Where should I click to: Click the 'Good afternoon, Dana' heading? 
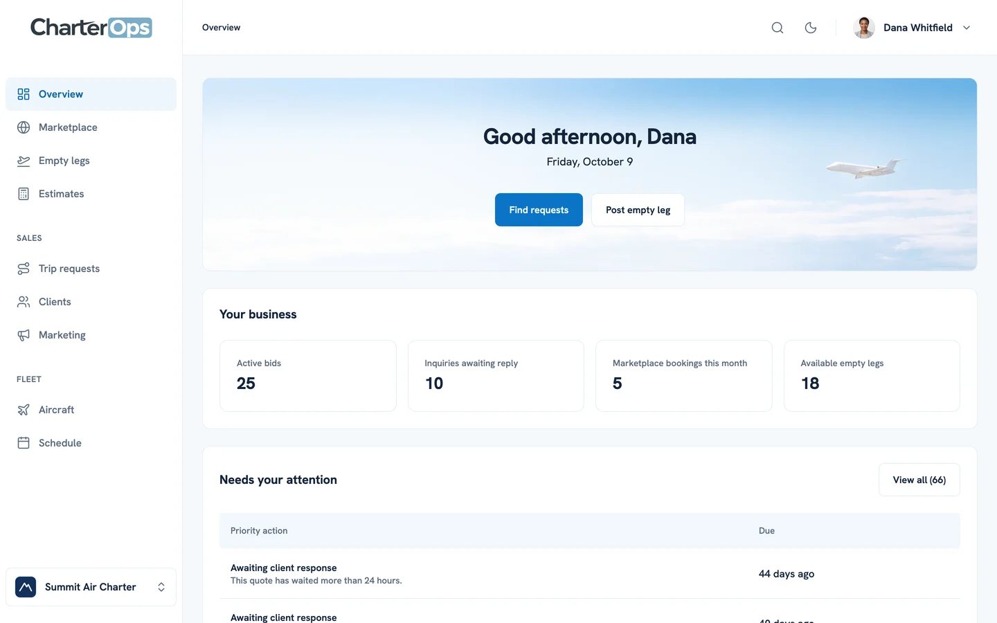tap(590, 136)
